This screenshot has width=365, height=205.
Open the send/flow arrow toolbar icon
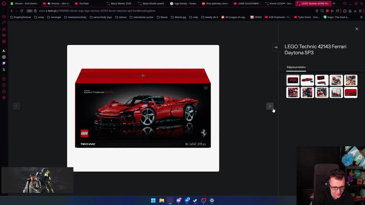point(332,11)
